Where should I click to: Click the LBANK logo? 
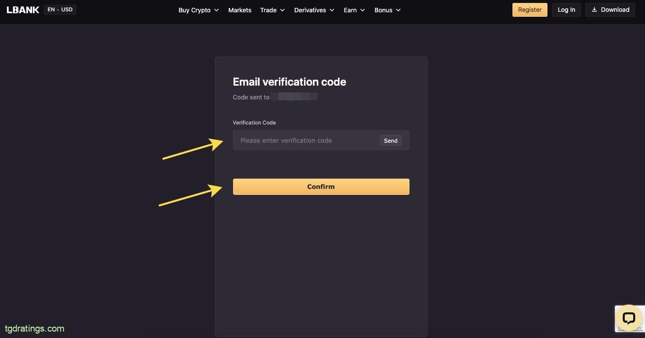click(23, 10)
